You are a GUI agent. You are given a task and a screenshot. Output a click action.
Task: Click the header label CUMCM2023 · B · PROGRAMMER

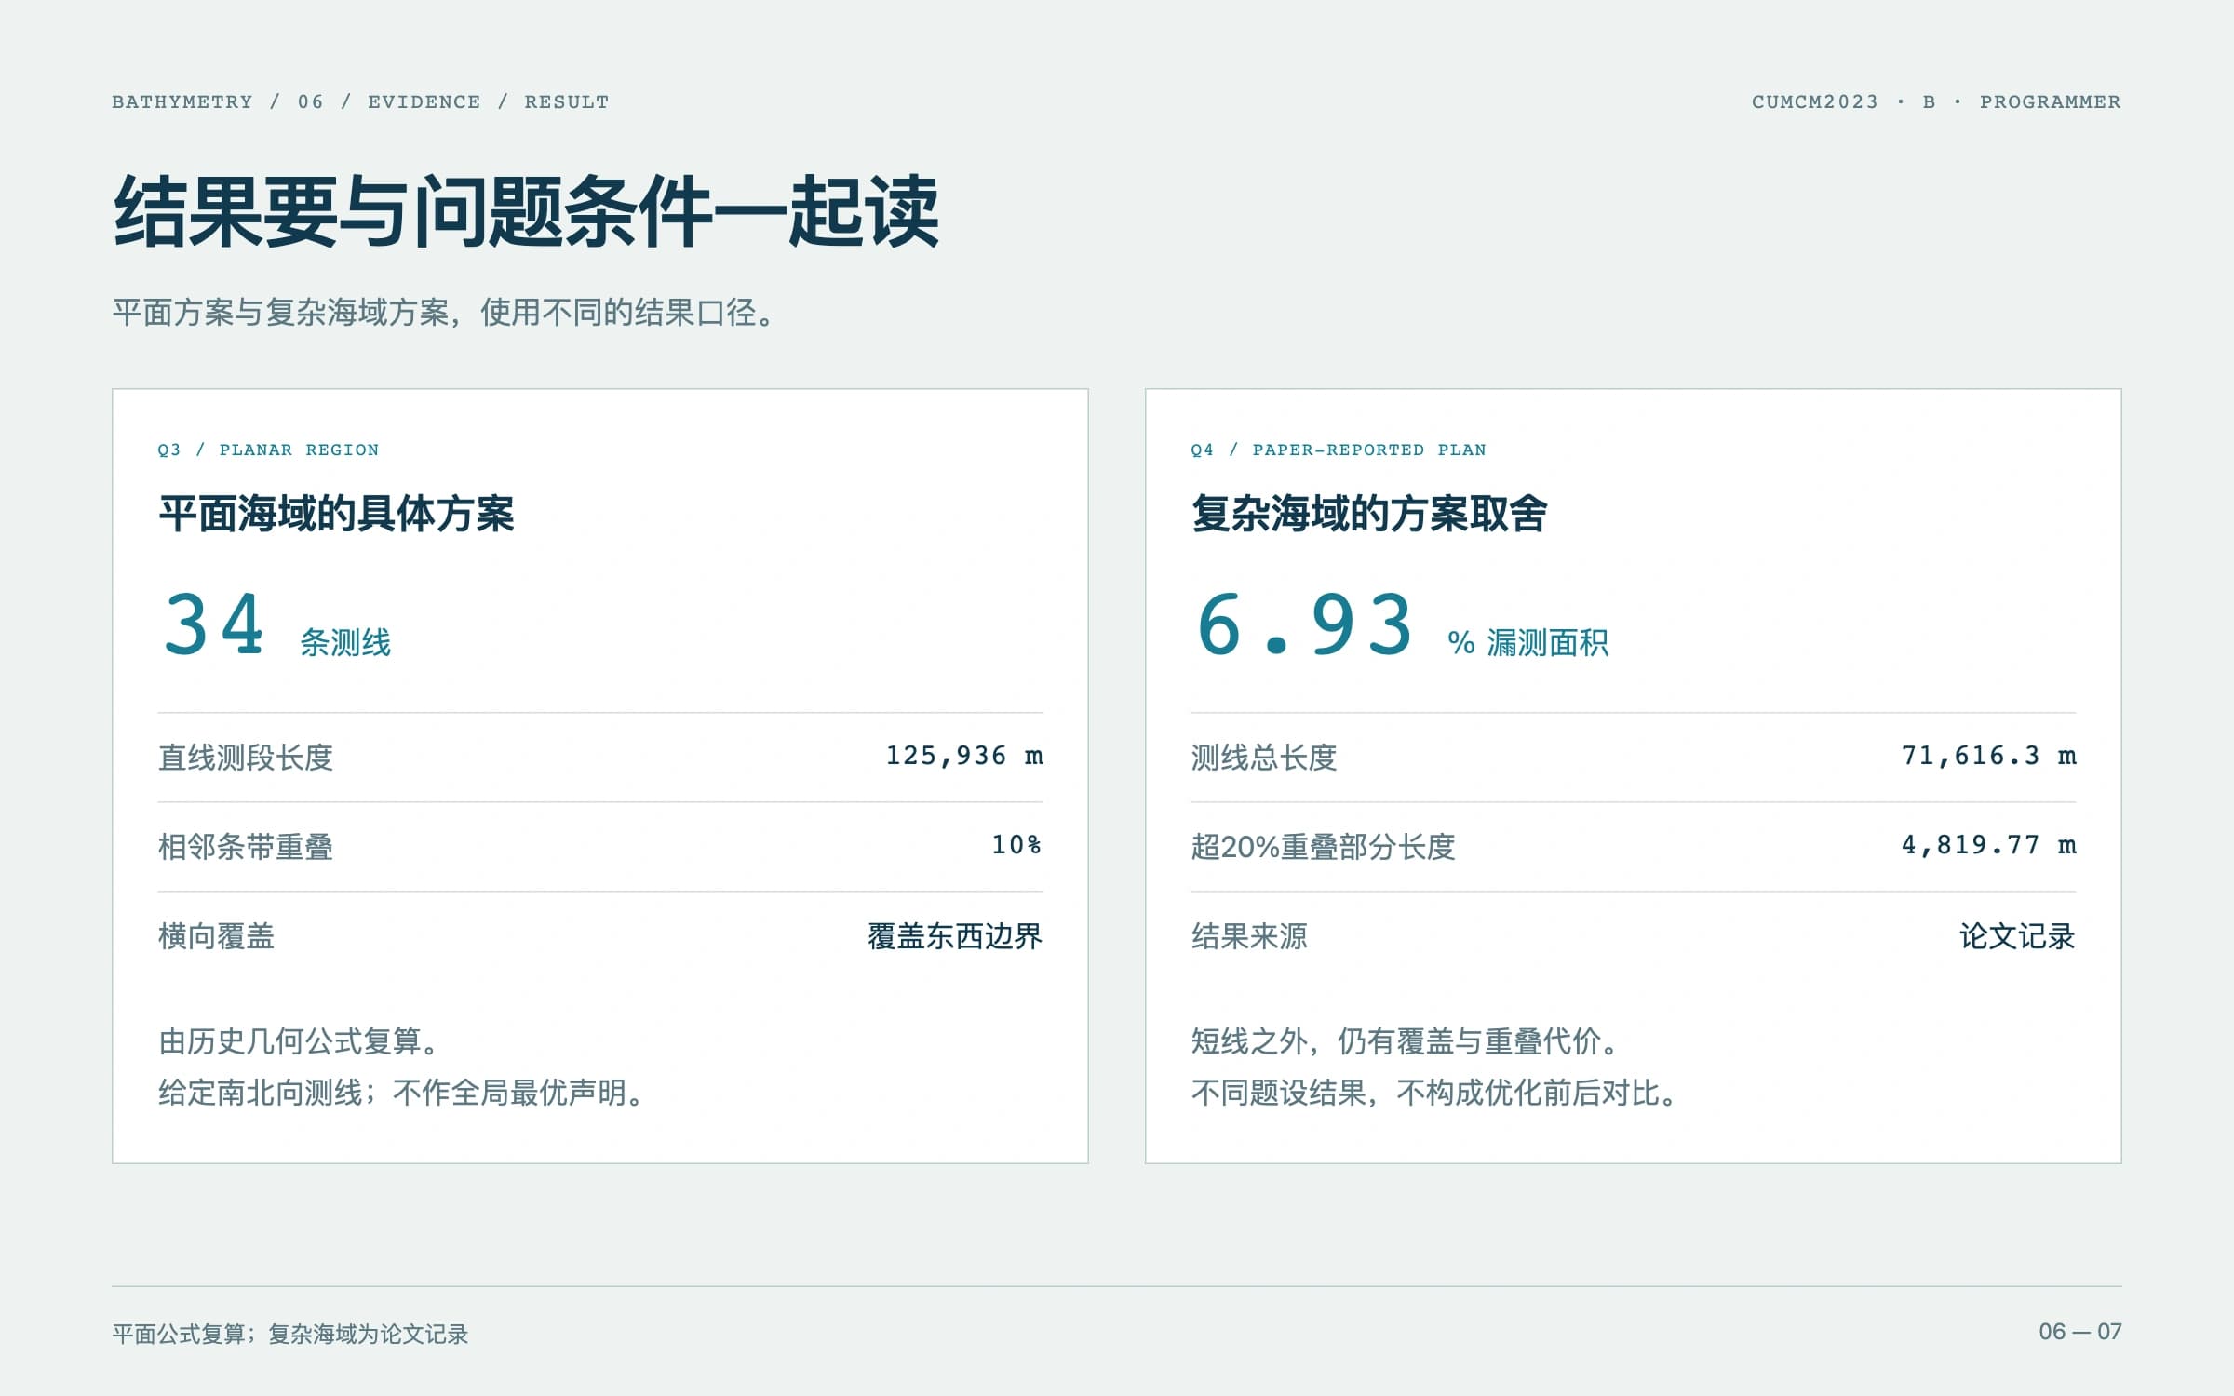[1936, 101]
